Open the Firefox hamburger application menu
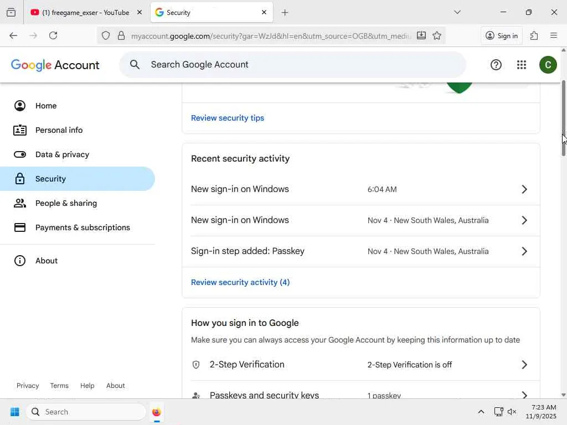 (553, 35)
